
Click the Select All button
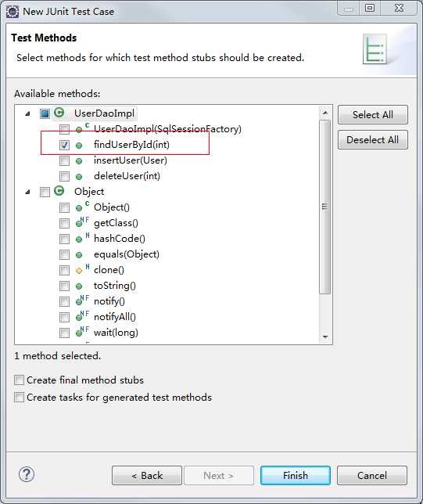coord(373,115)
